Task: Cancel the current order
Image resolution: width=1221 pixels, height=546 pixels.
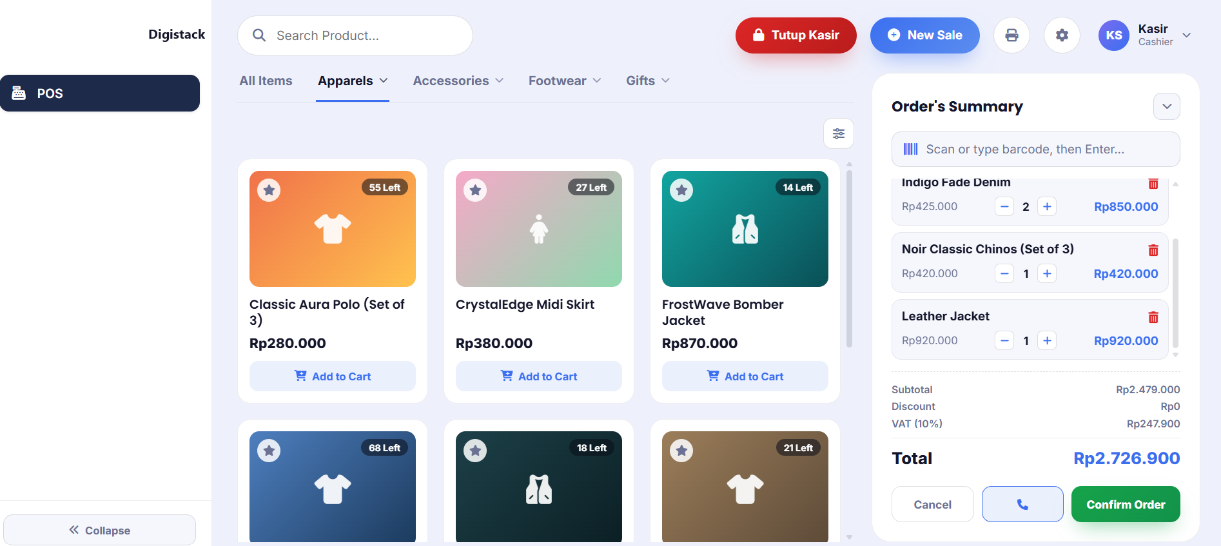Action: pyautogui.click(x=933, y=504)
